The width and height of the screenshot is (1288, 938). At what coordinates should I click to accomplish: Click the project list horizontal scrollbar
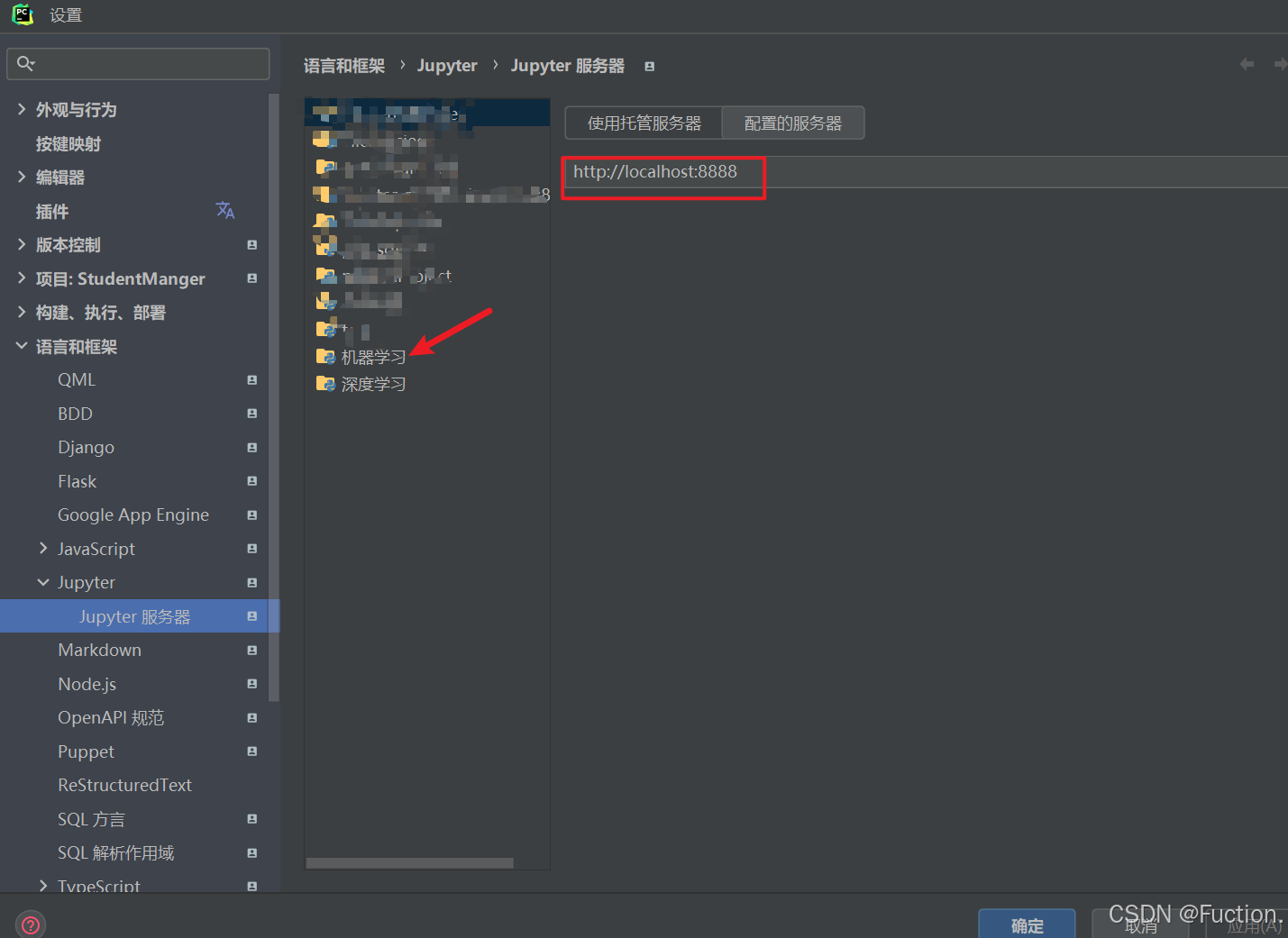[x=409, y=863]
